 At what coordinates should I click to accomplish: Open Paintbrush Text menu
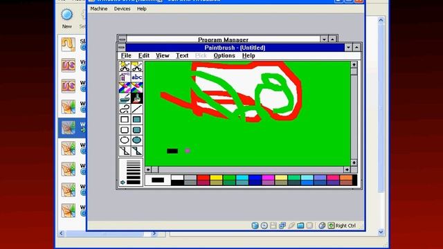[x=182, y=55]
